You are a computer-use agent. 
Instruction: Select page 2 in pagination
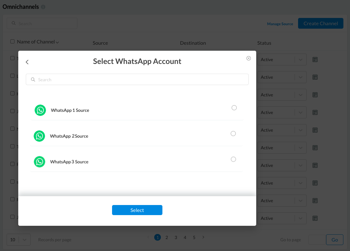pyautogui.click(x=167, y=237)
